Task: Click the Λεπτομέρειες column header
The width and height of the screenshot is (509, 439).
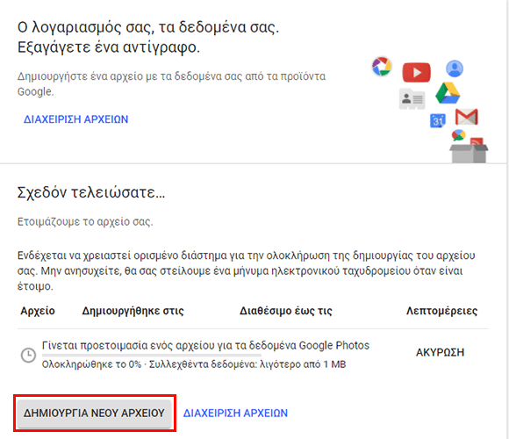Action: click(441, 311)
